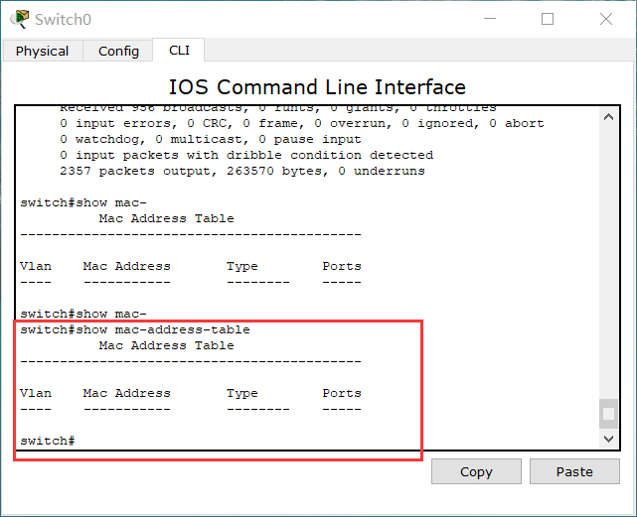Open the Config tab
This screenshot has width=637, height=517.
(118, 51)
